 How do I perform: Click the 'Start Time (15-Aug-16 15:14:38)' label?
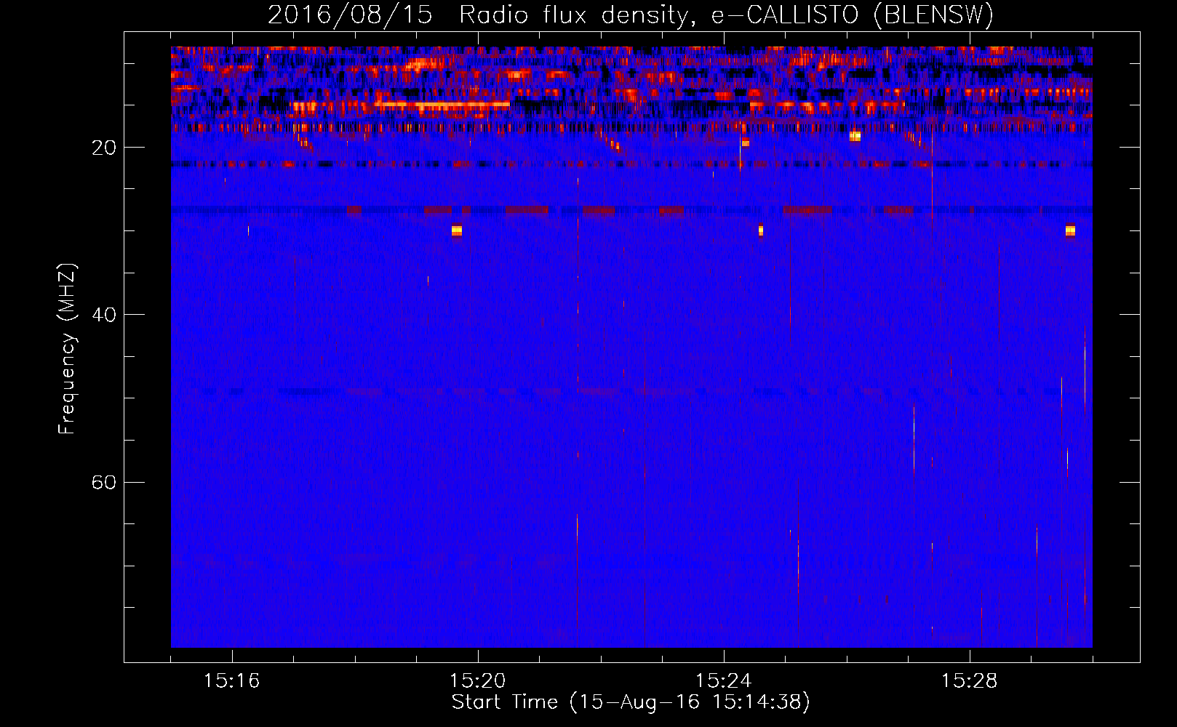tap(631, 702)
